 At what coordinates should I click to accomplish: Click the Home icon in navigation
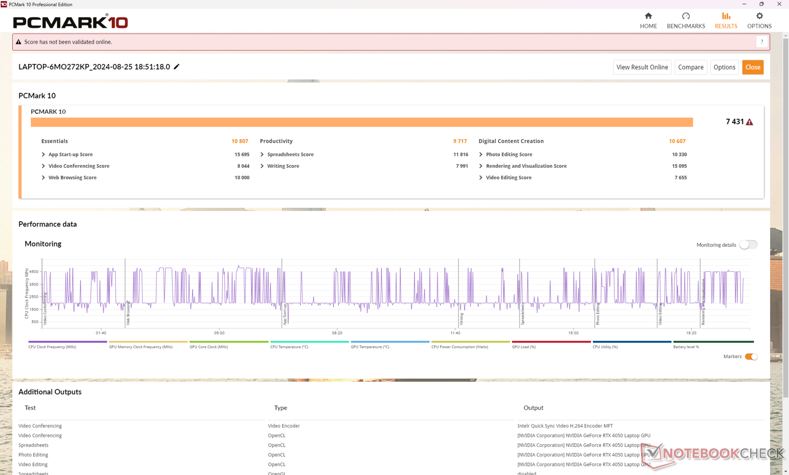pos(648,16)
